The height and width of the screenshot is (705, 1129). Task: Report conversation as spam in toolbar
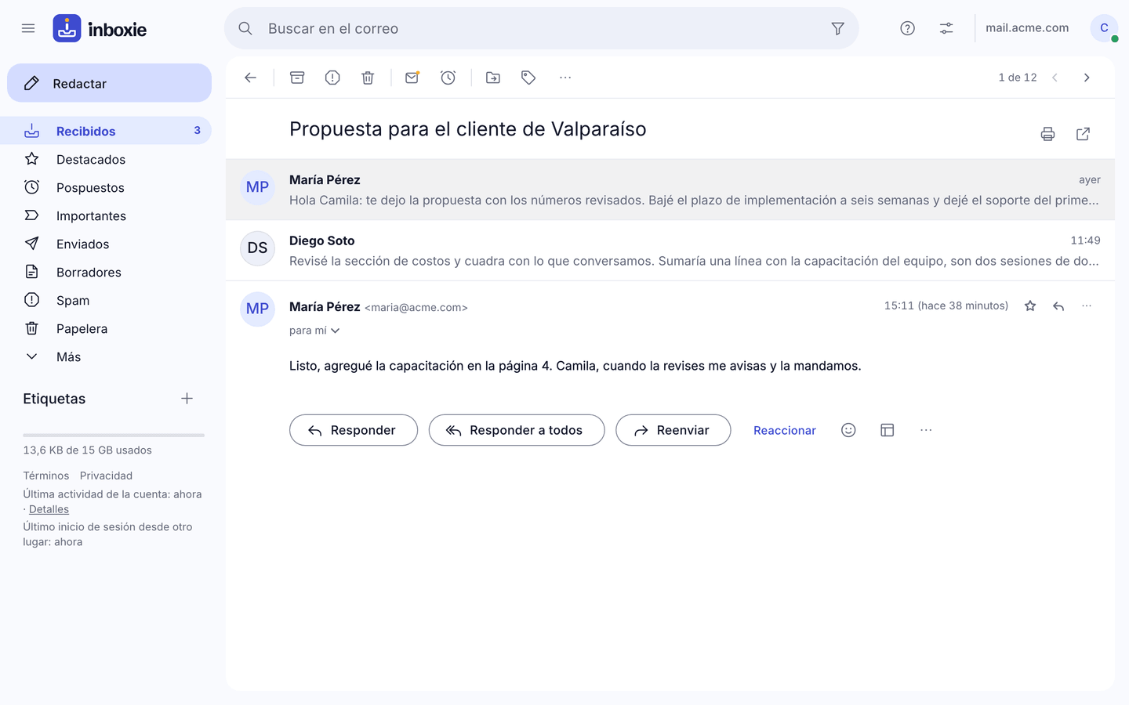click(x=332, y=78)
